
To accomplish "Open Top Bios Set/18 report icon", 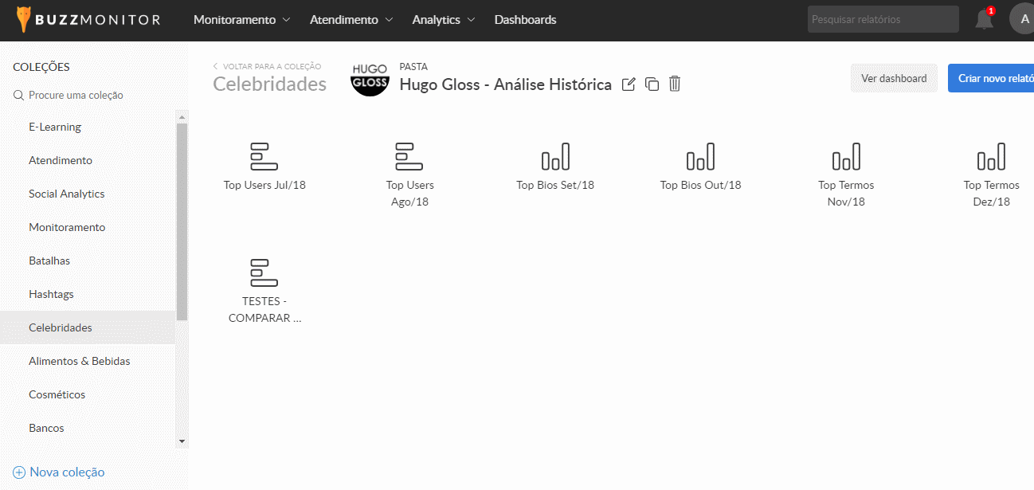I will click(555, 156).
